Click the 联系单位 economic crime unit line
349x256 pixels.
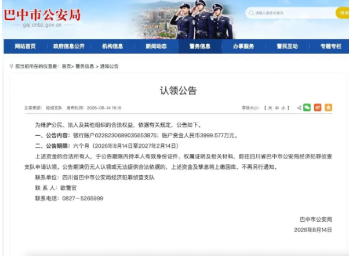95,178
